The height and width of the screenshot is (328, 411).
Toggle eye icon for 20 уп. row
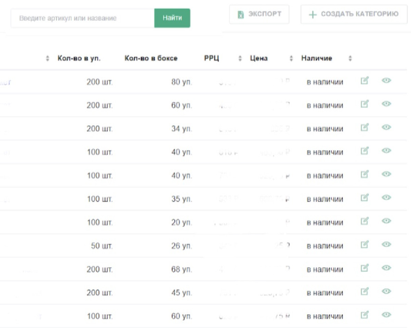[x=386, y=221]
